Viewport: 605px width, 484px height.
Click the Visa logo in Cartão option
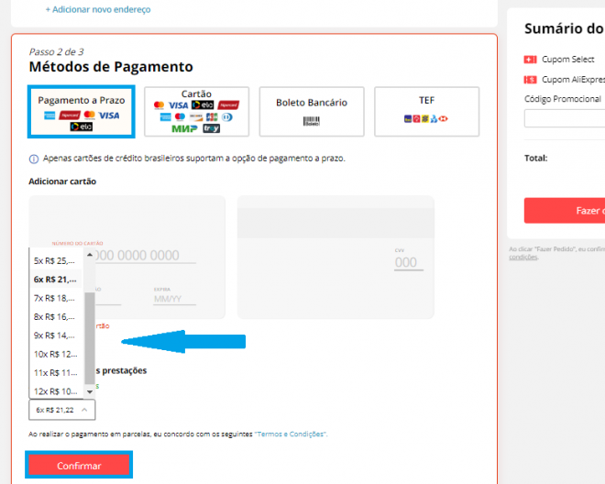(x=178, y=105)
